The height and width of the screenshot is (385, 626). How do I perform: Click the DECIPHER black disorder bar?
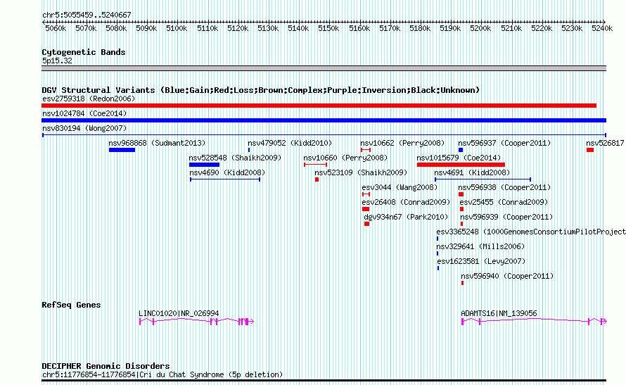324,381
